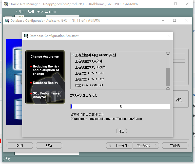Click the 数据库创建正在进行 status text
Image resolution: width=195 pixels, height=164 pixels.
pyautogui.click(x=84, y=95)
